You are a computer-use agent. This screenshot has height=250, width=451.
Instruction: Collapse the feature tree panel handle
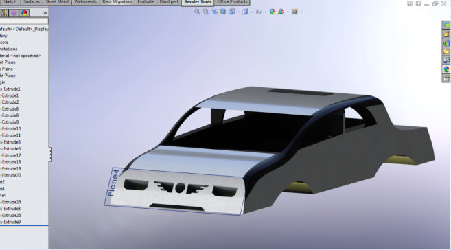click(50, 155)
